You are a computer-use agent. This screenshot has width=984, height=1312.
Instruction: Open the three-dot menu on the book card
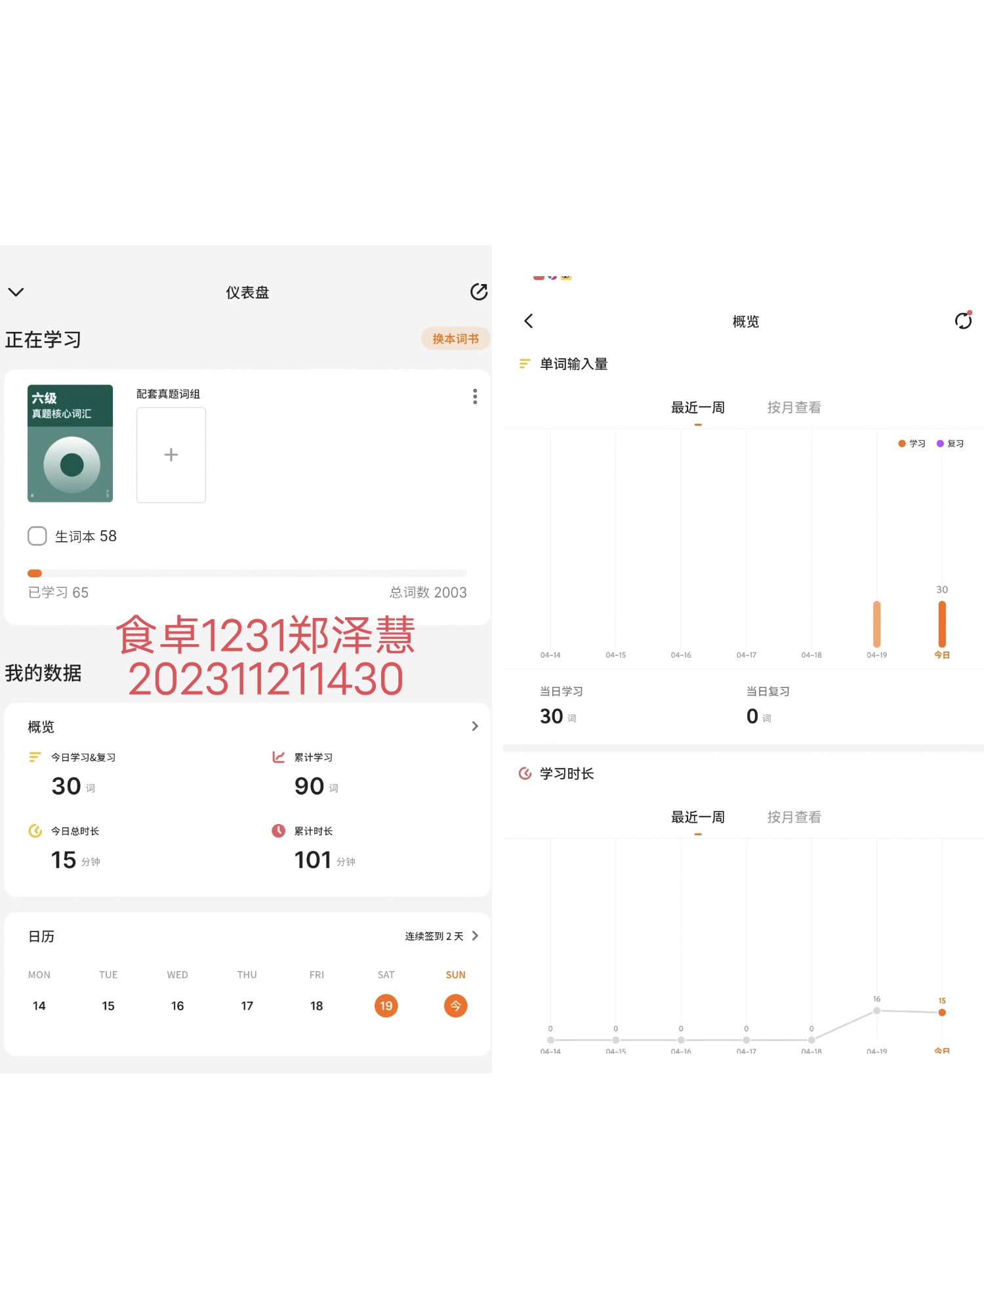click(475, 396)
